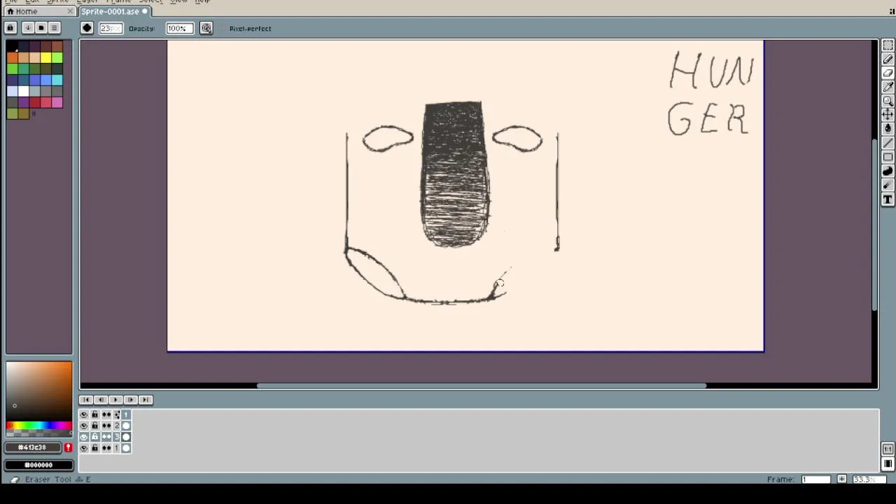Select the Text tool
This screenshot has width=896, height=504.
[888, 199]
